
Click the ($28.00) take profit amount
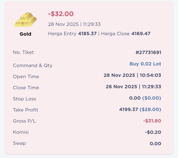(x=150, y=109)
